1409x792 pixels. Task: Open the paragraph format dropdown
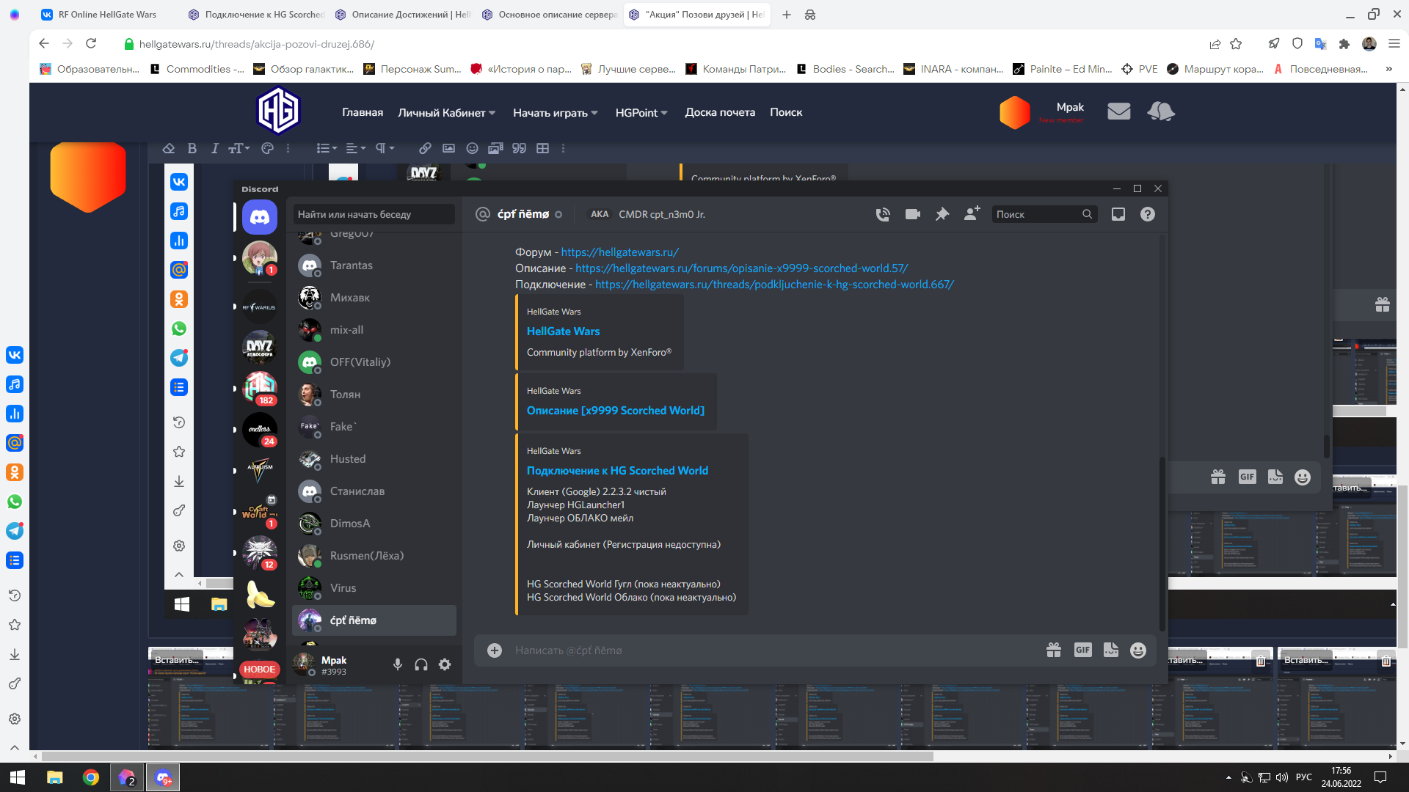click(x=385, y=148)
